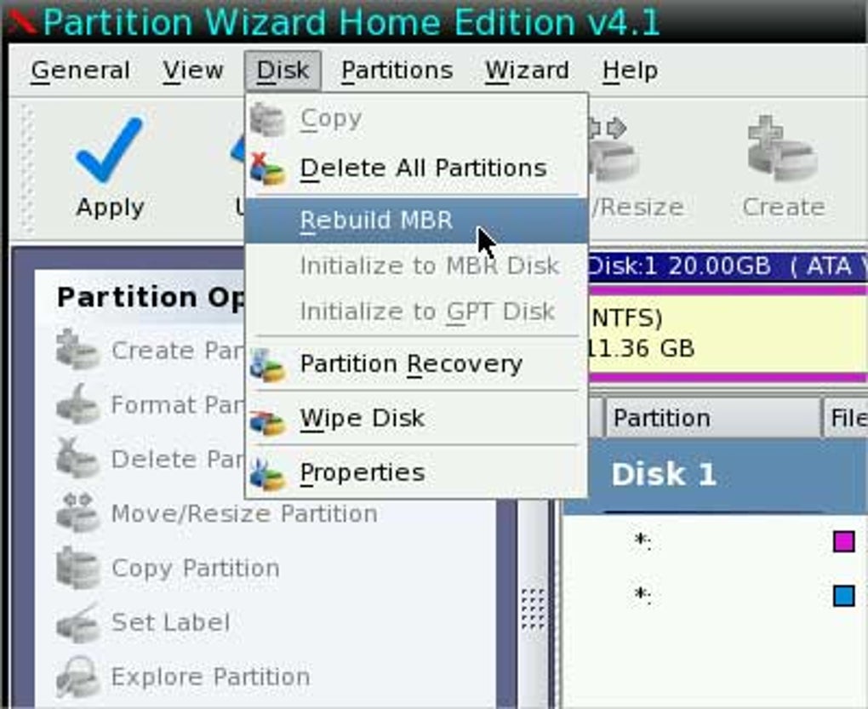Image resolution: width=868 pixels, height=709 pixels.
Task: Click the Partition column header
Action: (x=712, y=419)
